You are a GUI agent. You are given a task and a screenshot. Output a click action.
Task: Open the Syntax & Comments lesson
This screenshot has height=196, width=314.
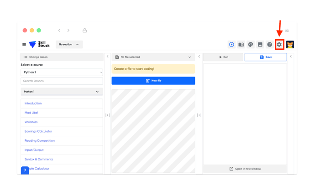point(62,160)
